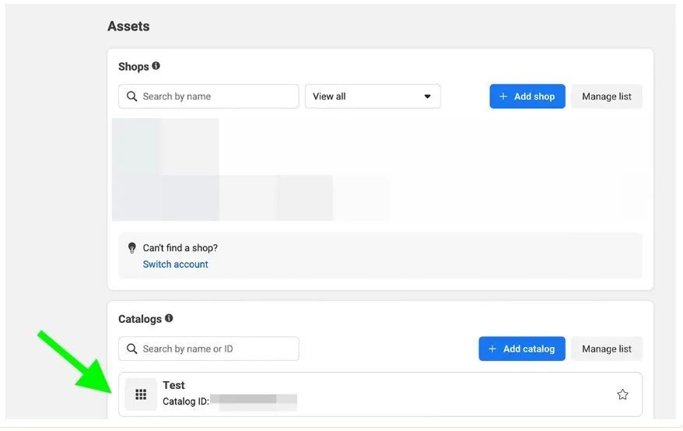Viewport: 683px width, 431px height.
Task: Open Manage list for Catalogs
Action: pyautogui.click(x=607, y=349)
